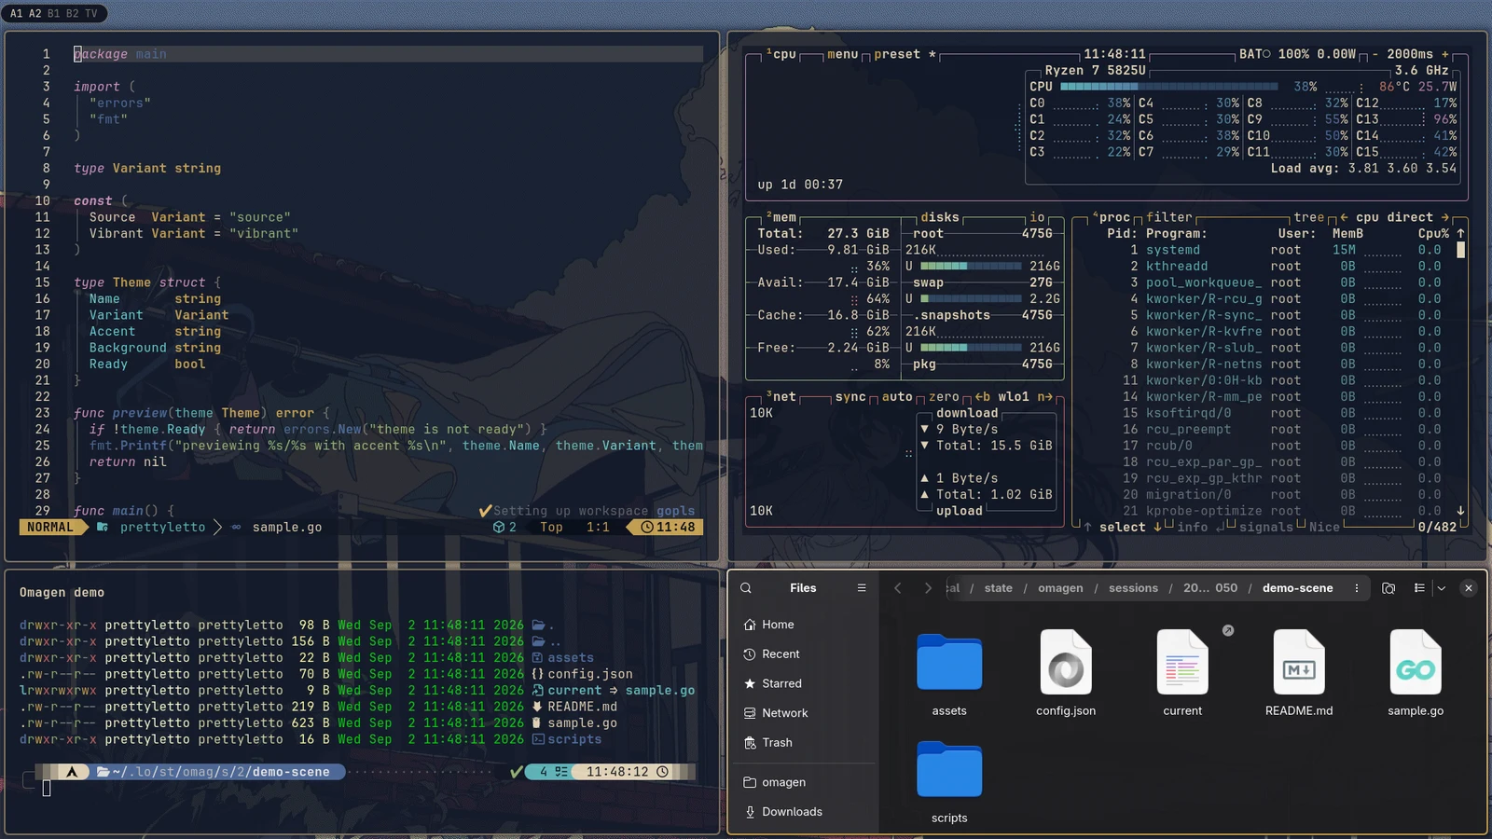
Task: Select the sessions breadcrumb in Files path
Action: pos(1133,588)
